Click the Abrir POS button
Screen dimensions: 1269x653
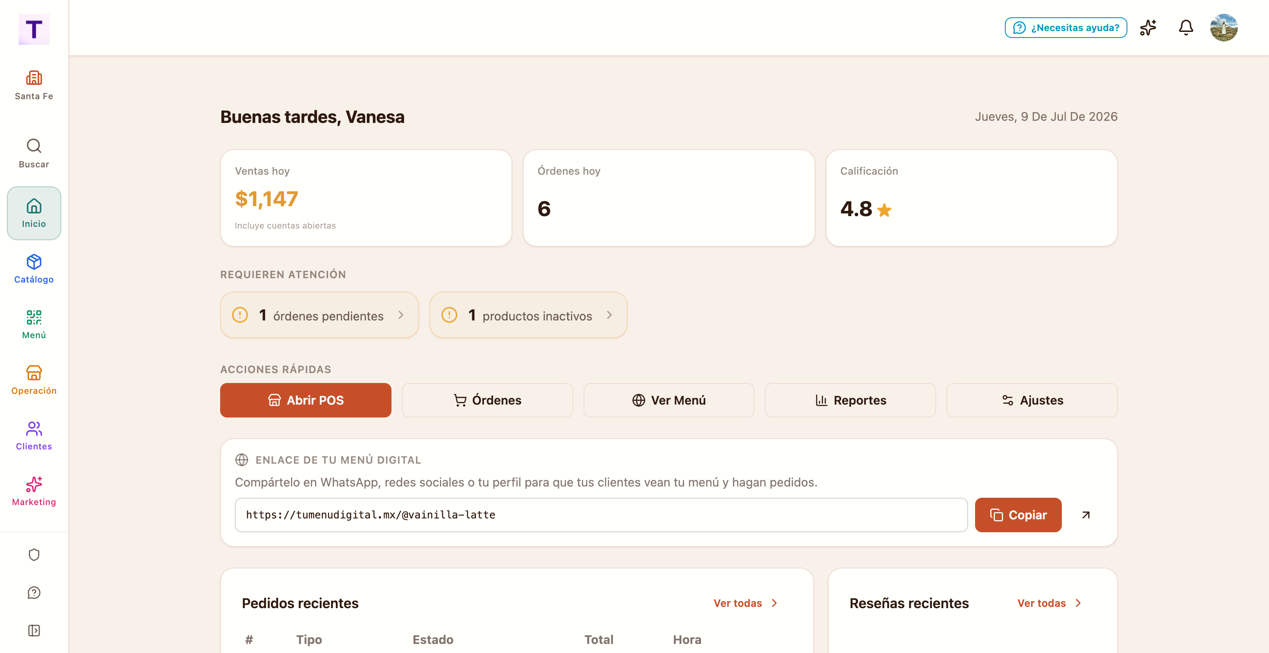coord(306,400)
